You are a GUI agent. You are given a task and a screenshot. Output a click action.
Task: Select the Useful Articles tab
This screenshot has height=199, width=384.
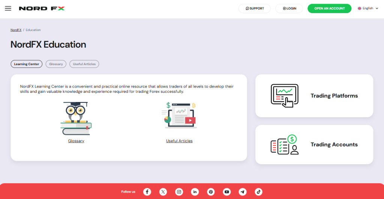point(84,64)
